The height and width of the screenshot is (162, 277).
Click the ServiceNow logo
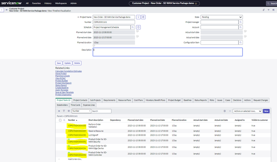pos(11,3)
